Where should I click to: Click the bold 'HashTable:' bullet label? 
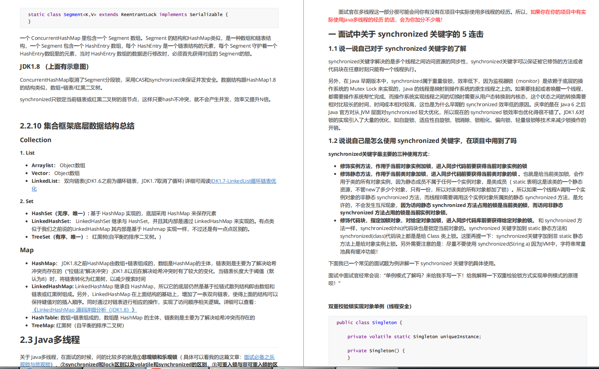45,318
